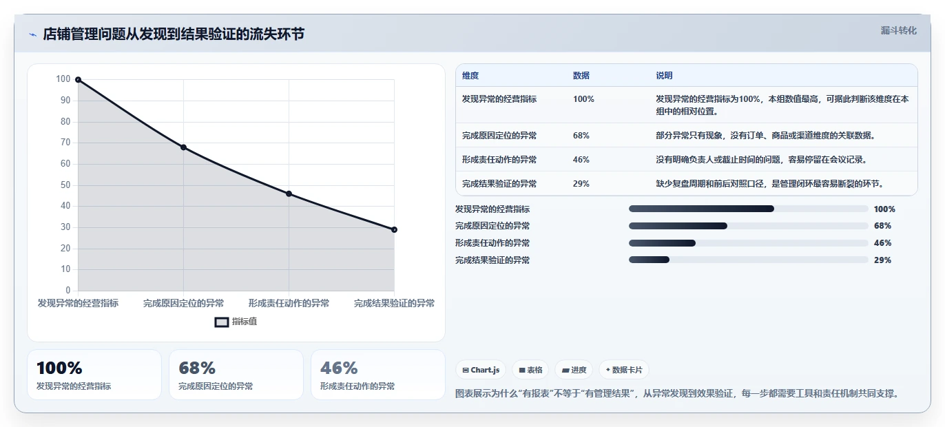Click the description starting 没有明确负责人

[761, 160]
